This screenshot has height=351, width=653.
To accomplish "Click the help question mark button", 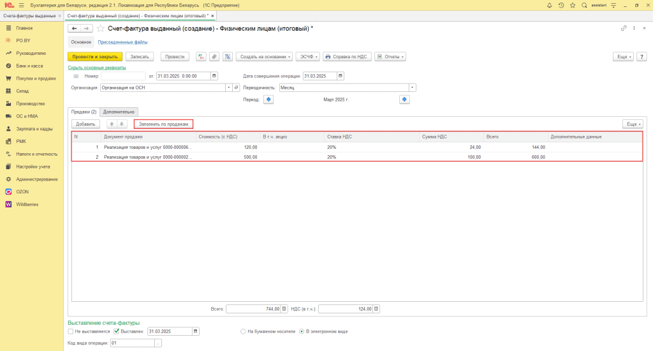I will (642, 57).
